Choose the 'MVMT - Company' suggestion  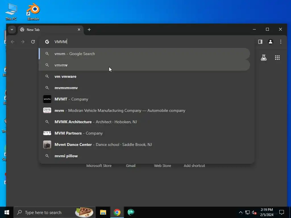coord(144,99)
